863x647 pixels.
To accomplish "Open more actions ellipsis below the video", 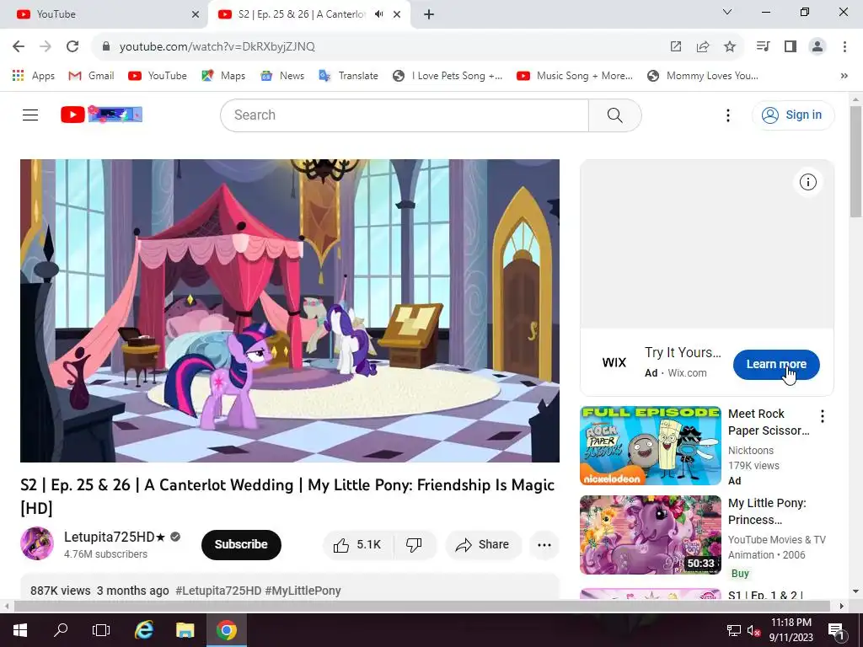I will pyautogui.click(x=544, y=545).
